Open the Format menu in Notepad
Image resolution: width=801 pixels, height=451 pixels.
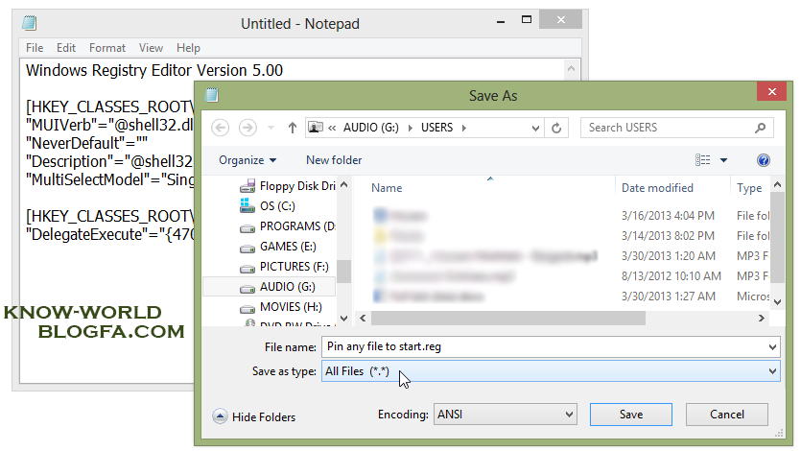pyautogui.click(x=107, y=48)
